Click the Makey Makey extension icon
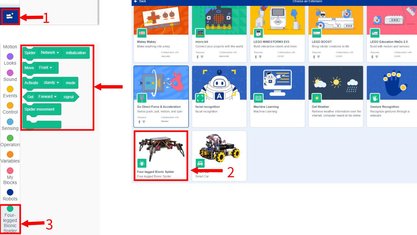The height and width of the screenshot is (235, 417). pos(142,33)
